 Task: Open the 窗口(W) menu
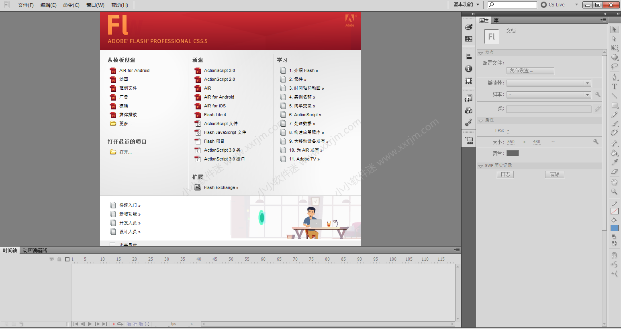(x=95, y=5)
